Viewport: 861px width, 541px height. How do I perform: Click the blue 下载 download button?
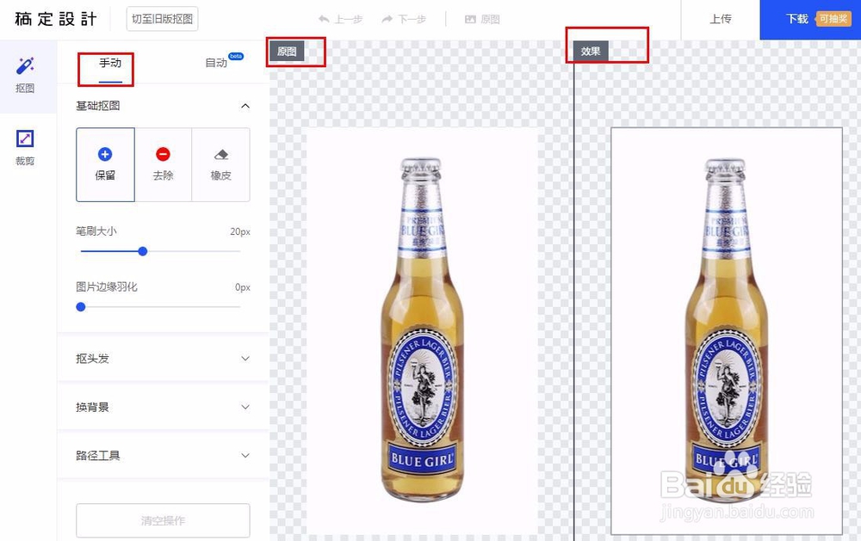click(796, 19)
